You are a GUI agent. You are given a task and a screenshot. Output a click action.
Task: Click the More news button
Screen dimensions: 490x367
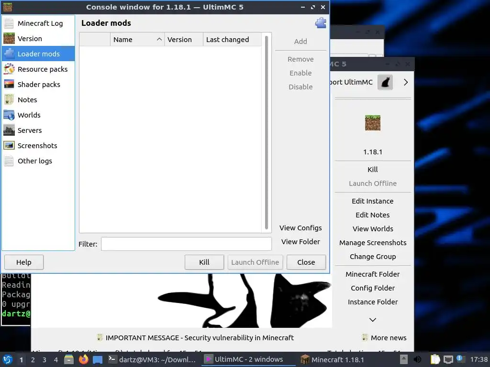(x=384, y=338)
